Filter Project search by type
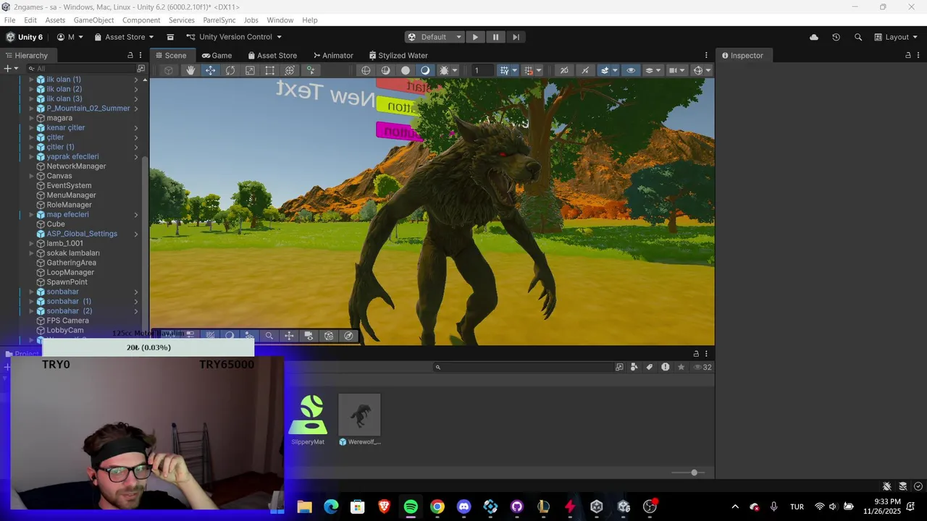 click(634, 367)
